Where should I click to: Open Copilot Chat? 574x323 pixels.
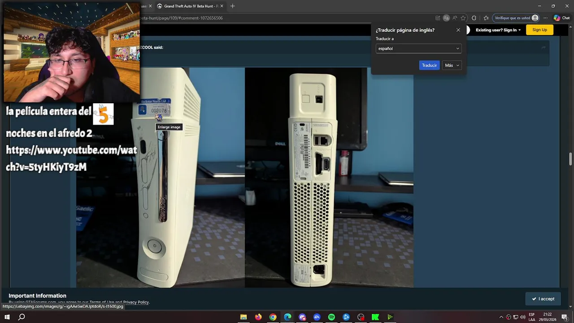tap(561, 18)
